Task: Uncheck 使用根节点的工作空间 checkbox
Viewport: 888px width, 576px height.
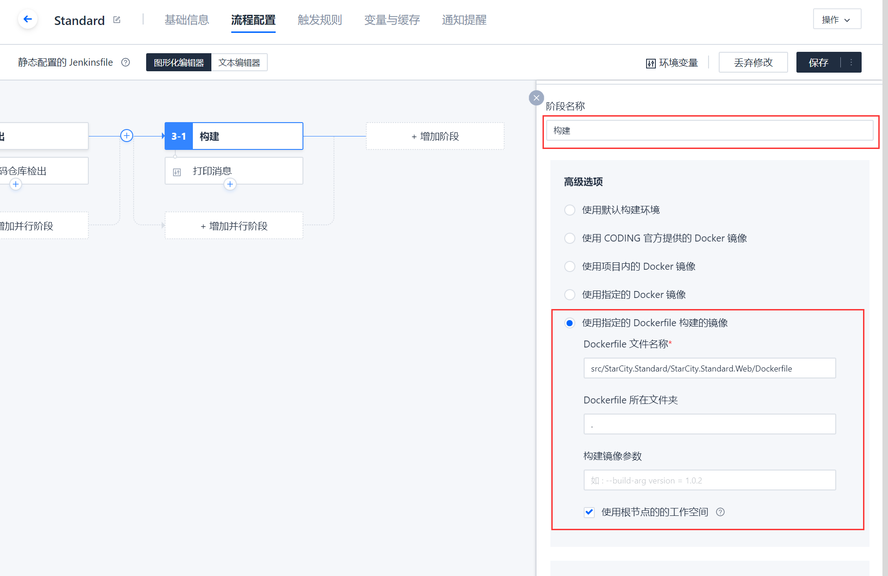Action: [x=589, y=512]
